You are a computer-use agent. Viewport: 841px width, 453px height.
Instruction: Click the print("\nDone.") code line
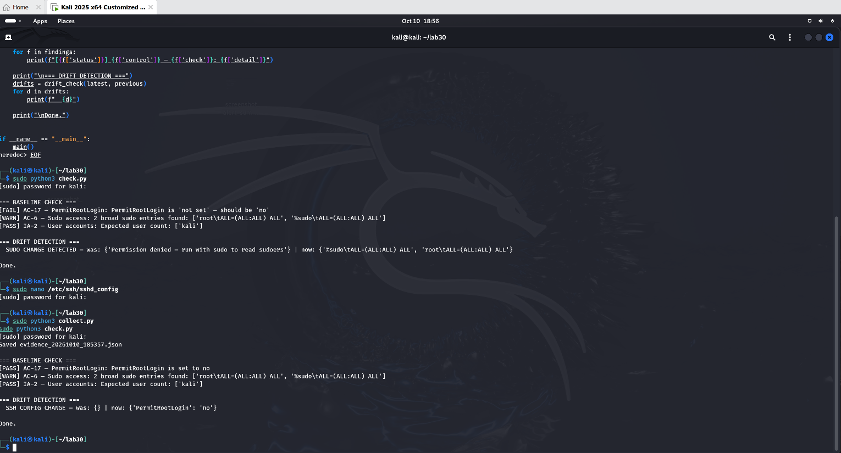(x=41, y=115)
